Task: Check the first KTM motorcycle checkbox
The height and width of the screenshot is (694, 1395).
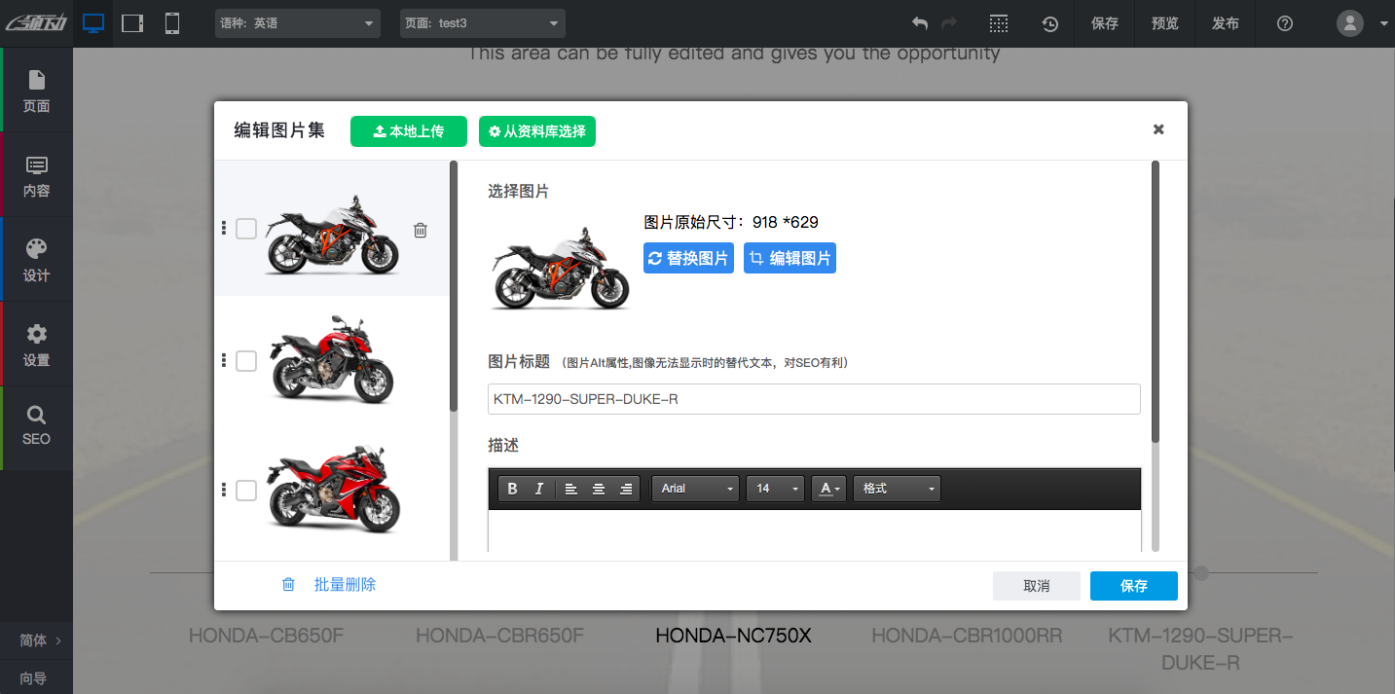Action: click(x=246, y=229)
